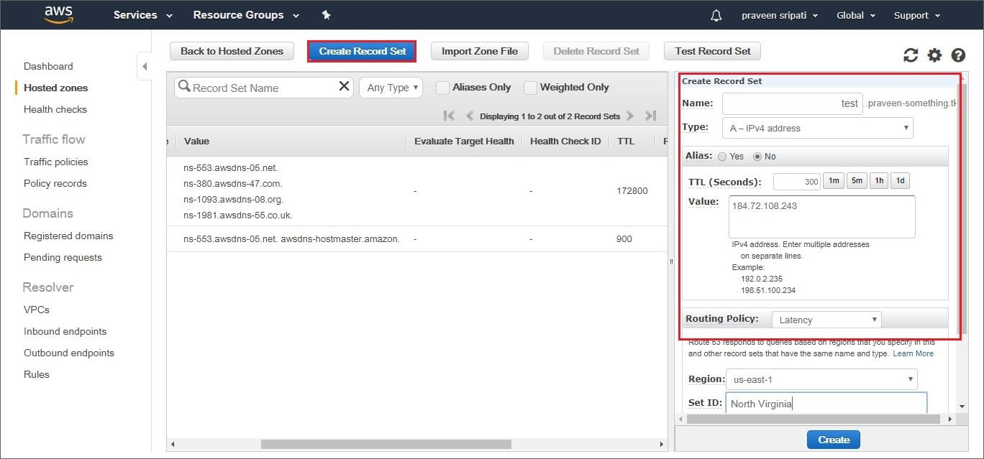Go to Dashboard in sidebar
Screen dimensions: 984x459
pyautogui.click(x=48, y=66)
